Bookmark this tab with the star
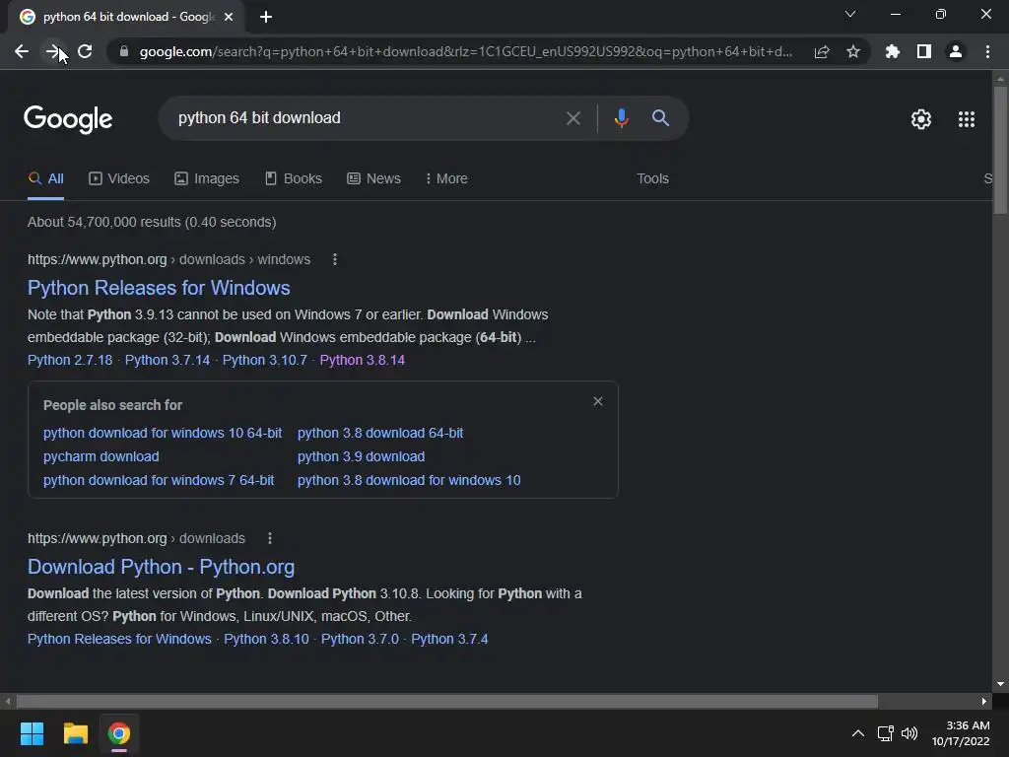 853,51
